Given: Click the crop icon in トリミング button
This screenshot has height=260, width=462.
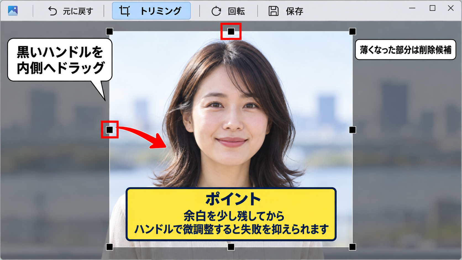Looking at the screenshot, I should [125, 11].
